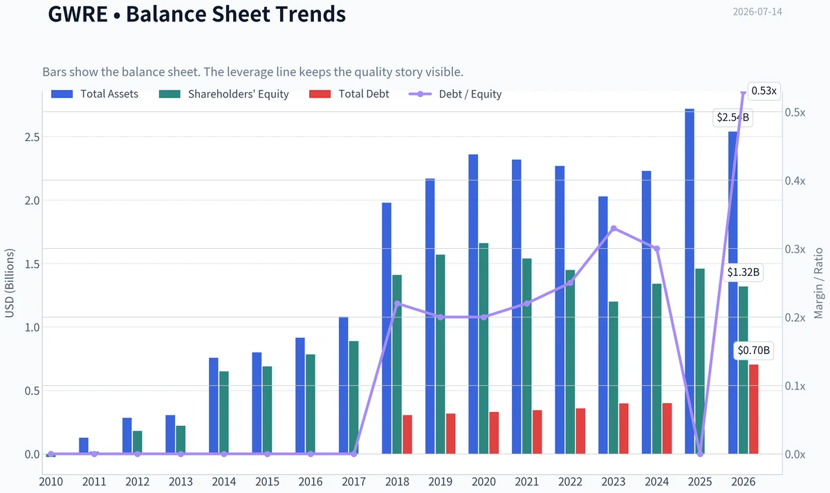Select the 2020 Total Assets bar
This screenshot has width=830, height=493.
[x=473, y=304]
